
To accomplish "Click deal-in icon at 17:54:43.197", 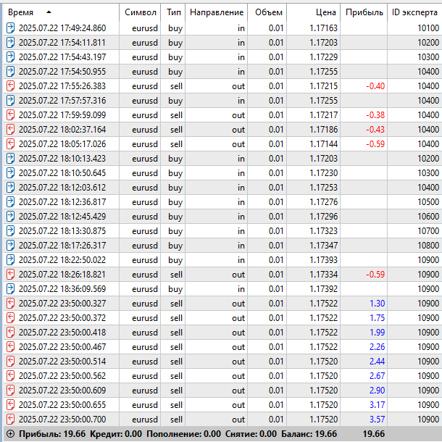I will coord(10,57).
